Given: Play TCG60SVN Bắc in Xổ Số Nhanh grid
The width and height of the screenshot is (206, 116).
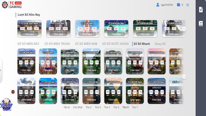Looking at the screenshot, I should [x=70, y=70].
